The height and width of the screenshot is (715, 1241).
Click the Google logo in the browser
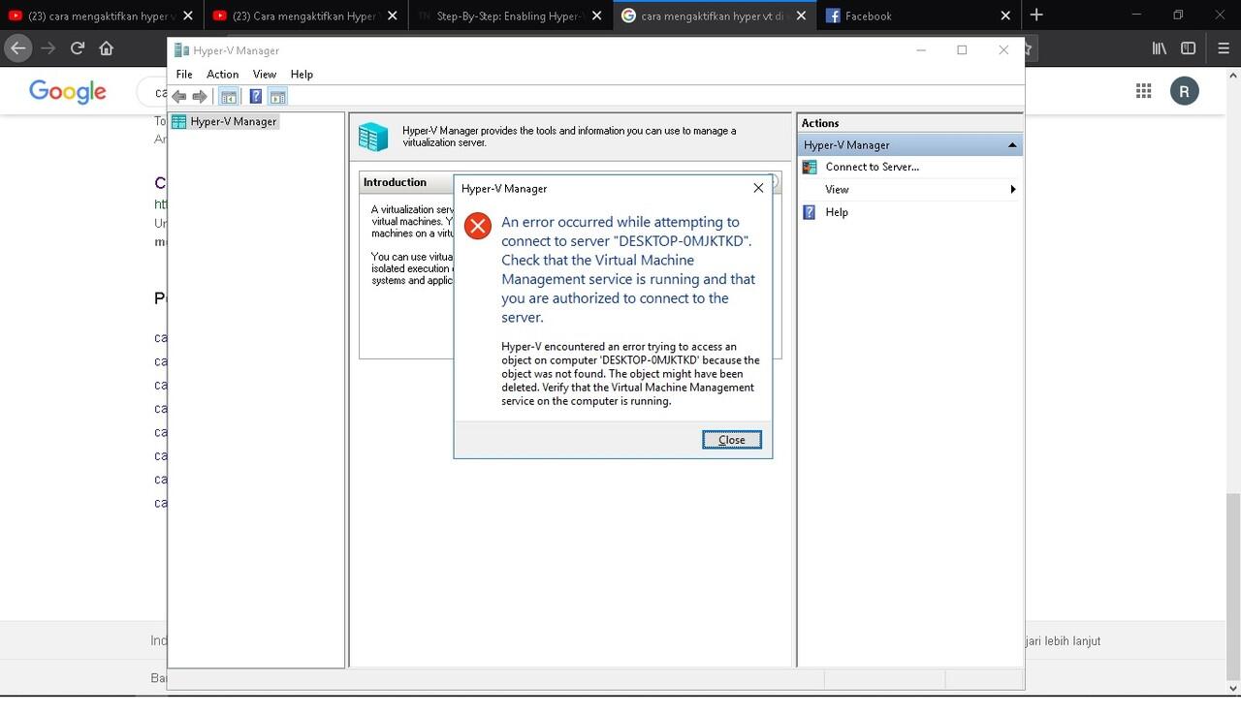tap(68, 91)
